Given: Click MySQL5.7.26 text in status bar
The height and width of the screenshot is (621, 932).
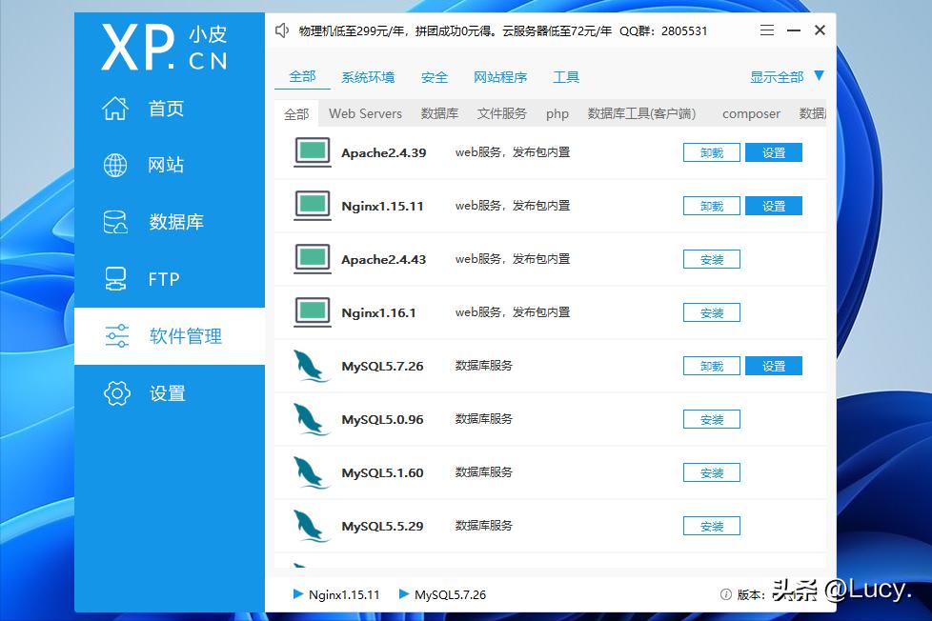Looking at the screenshot, I should 450,594.
